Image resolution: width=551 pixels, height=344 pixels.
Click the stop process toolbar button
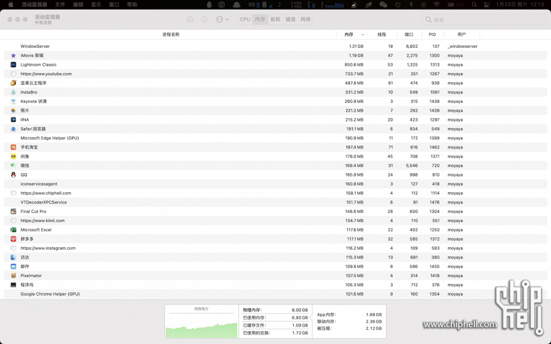190,19
